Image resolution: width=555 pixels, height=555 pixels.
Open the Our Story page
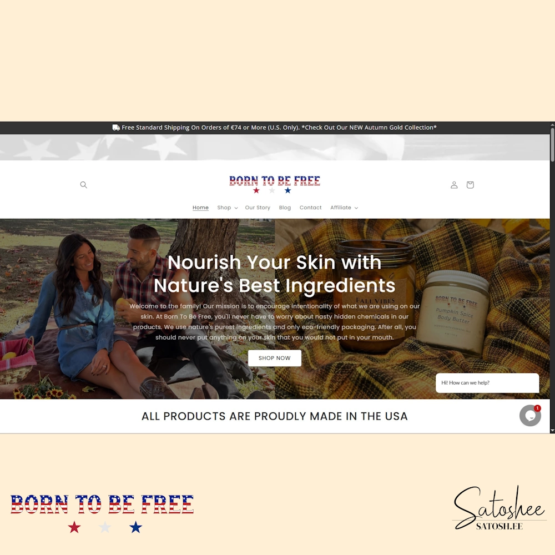pyautogui.click(x=258, y=208)
